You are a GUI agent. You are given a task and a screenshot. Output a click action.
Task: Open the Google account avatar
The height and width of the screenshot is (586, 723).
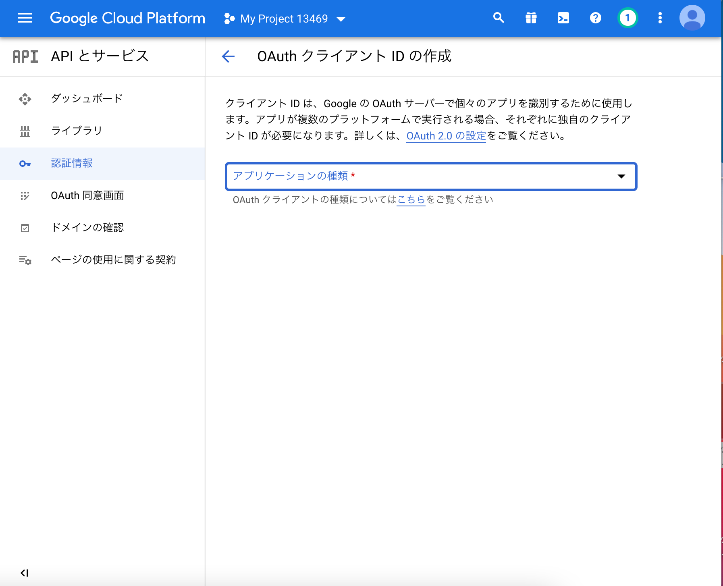click(692, 18)
